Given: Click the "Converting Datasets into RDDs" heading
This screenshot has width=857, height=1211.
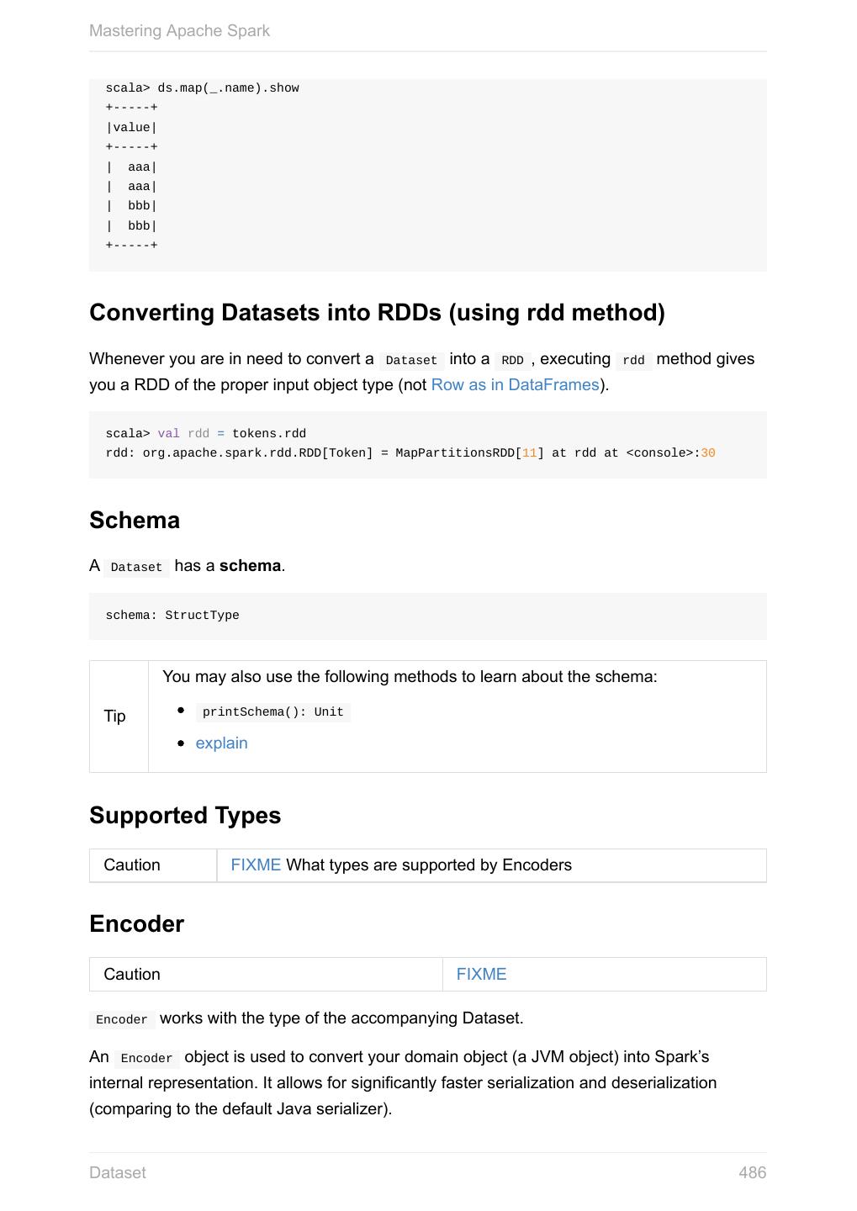Looking at the screenshot, I should (x=377, y=313).
